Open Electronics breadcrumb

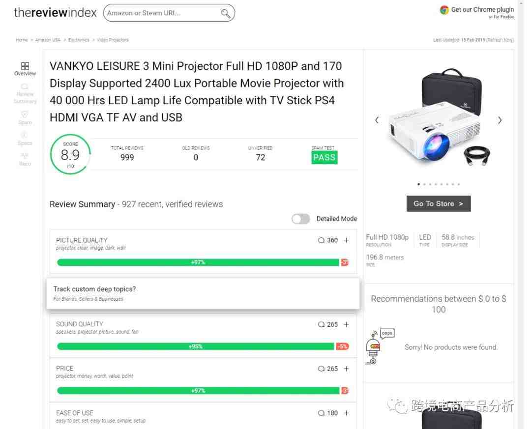[x=79, y=40]
